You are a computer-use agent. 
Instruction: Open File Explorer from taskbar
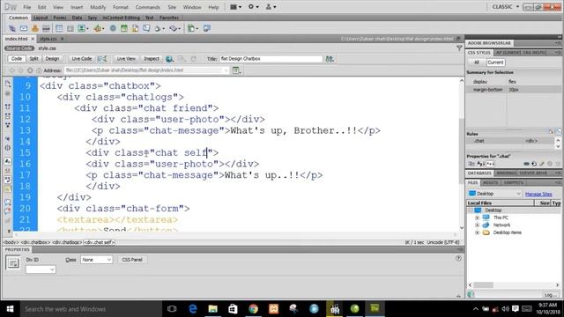[213, 309]
